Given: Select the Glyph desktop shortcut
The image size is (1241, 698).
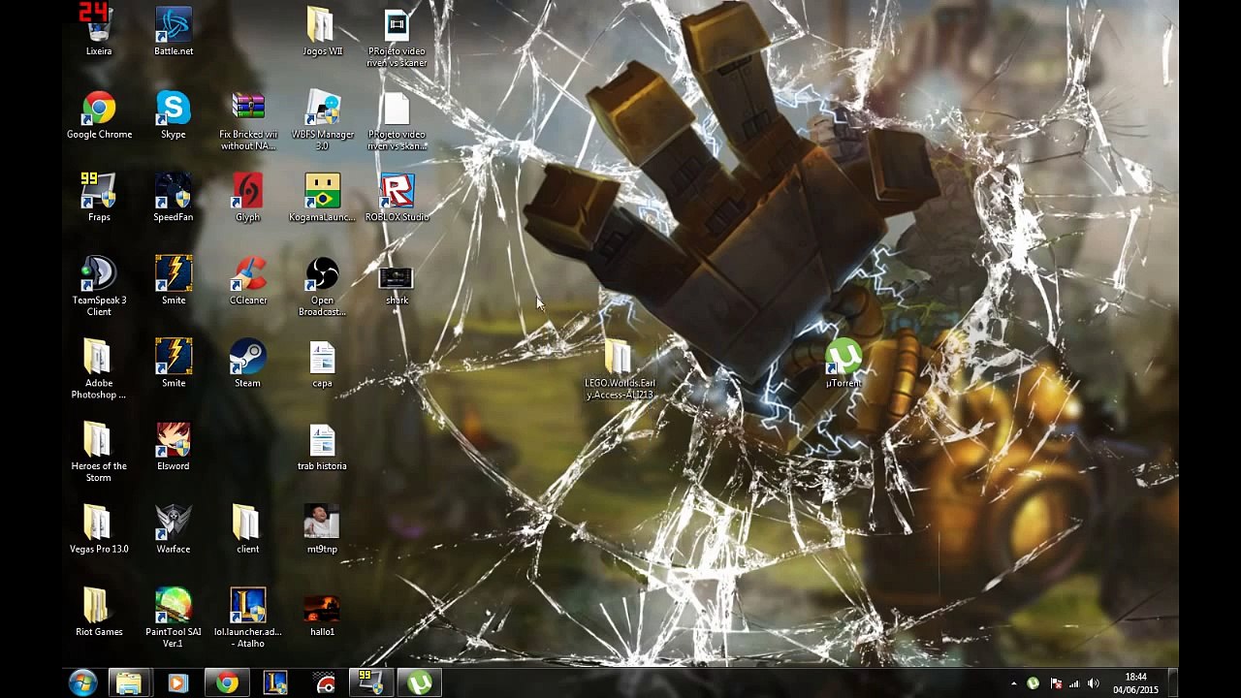Looking at the screenshot, I should click(248, 197).
